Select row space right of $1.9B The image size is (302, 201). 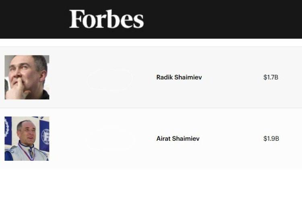pyautogui.click(x=291, y=139)
